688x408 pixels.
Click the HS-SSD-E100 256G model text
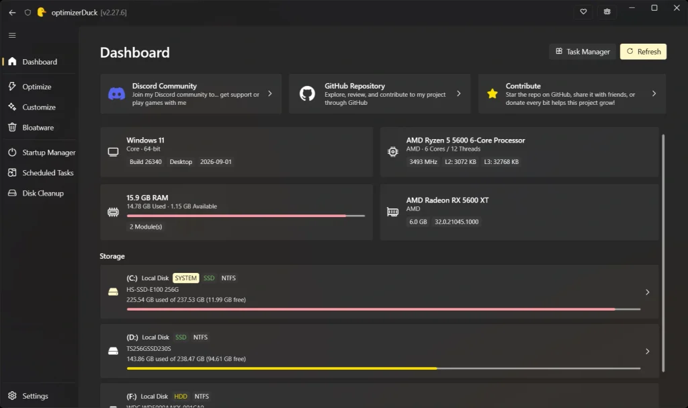(153, 290)
